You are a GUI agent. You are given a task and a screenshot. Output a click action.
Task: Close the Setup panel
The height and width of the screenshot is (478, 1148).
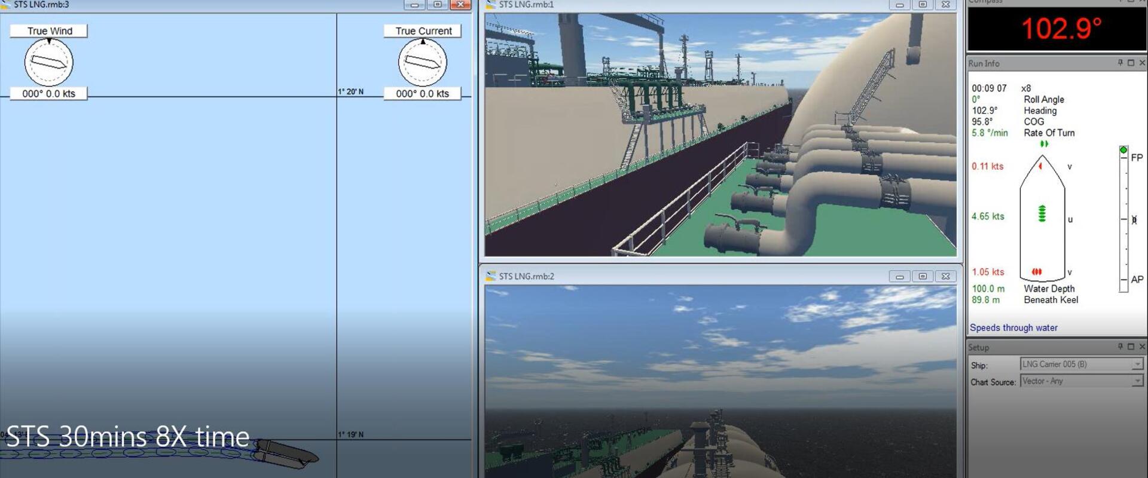[x=1142, y=347]
